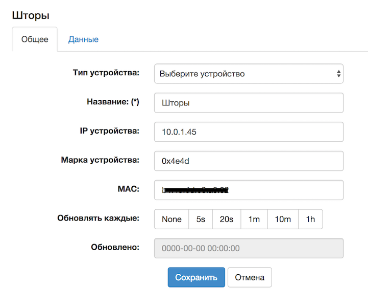
Task: Select the 5s update interval
Action: point(201,219)
